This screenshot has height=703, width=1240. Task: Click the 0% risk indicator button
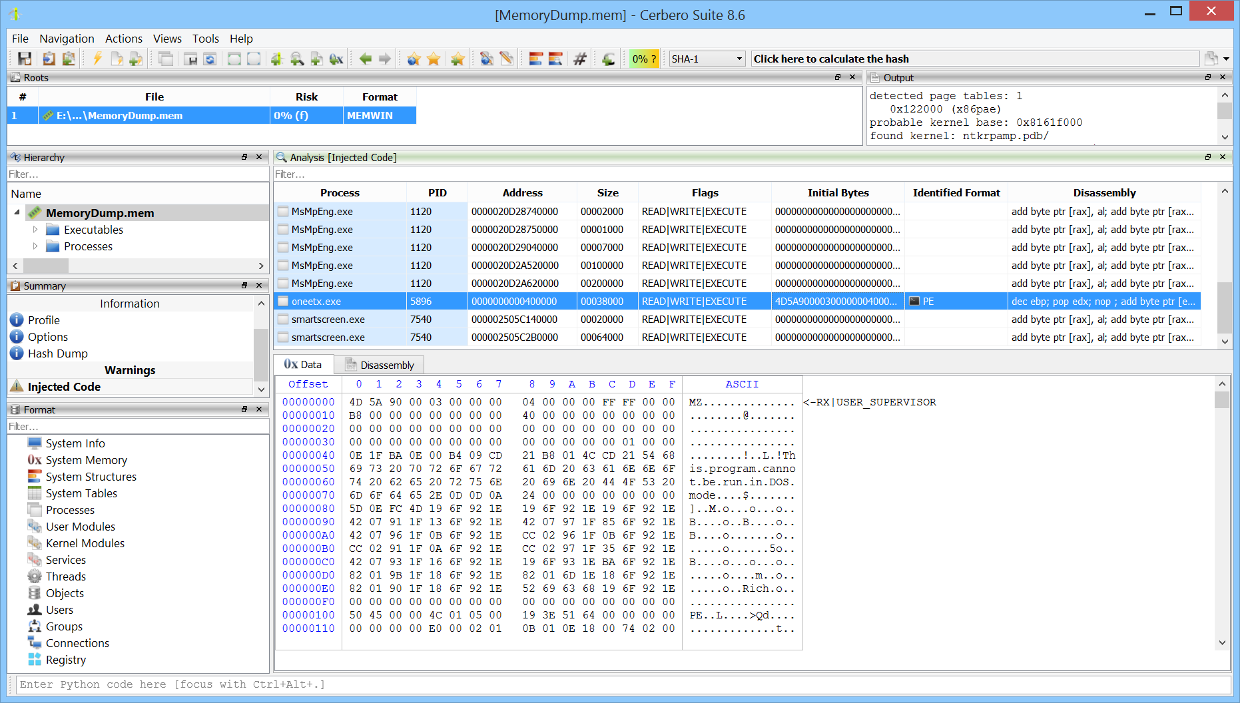coord(644,59)
